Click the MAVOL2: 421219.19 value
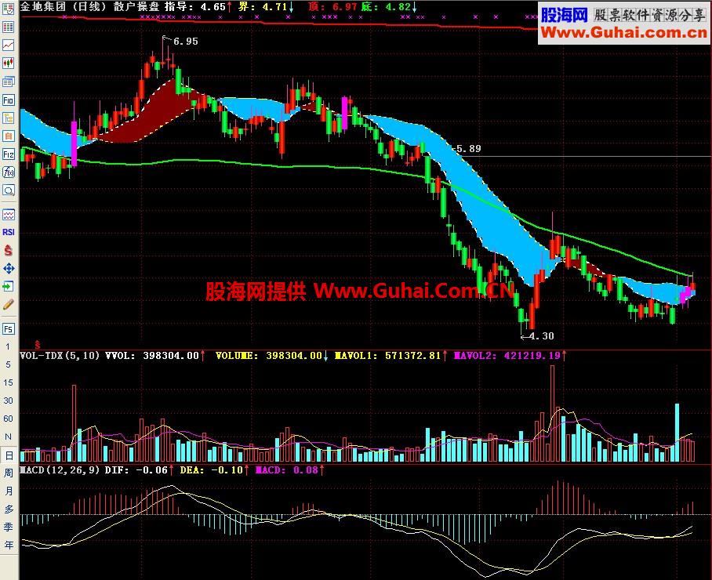This screenshot has width=712, height=580. [510, 355]
